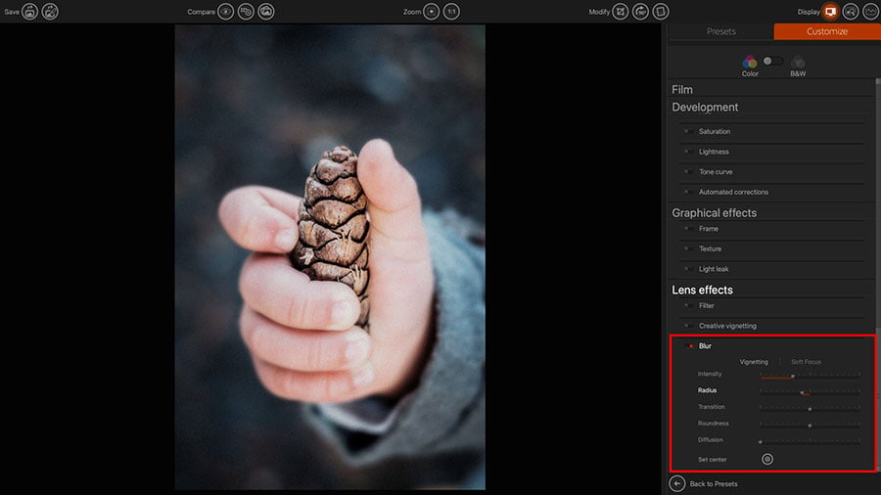Click the Save label in top toolbar
Image resolution: width=881 pixels, height=495 pixels.
point(11,11)
